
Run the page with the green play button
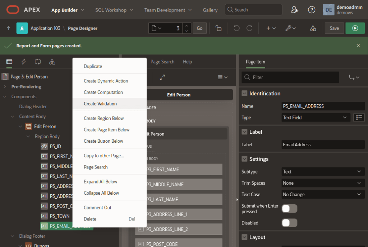355,28
